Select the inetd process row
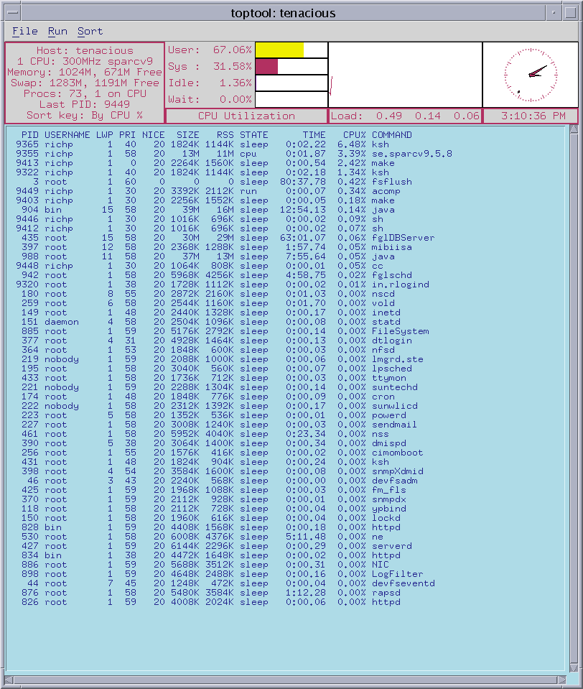 click(x=211, y=313)
